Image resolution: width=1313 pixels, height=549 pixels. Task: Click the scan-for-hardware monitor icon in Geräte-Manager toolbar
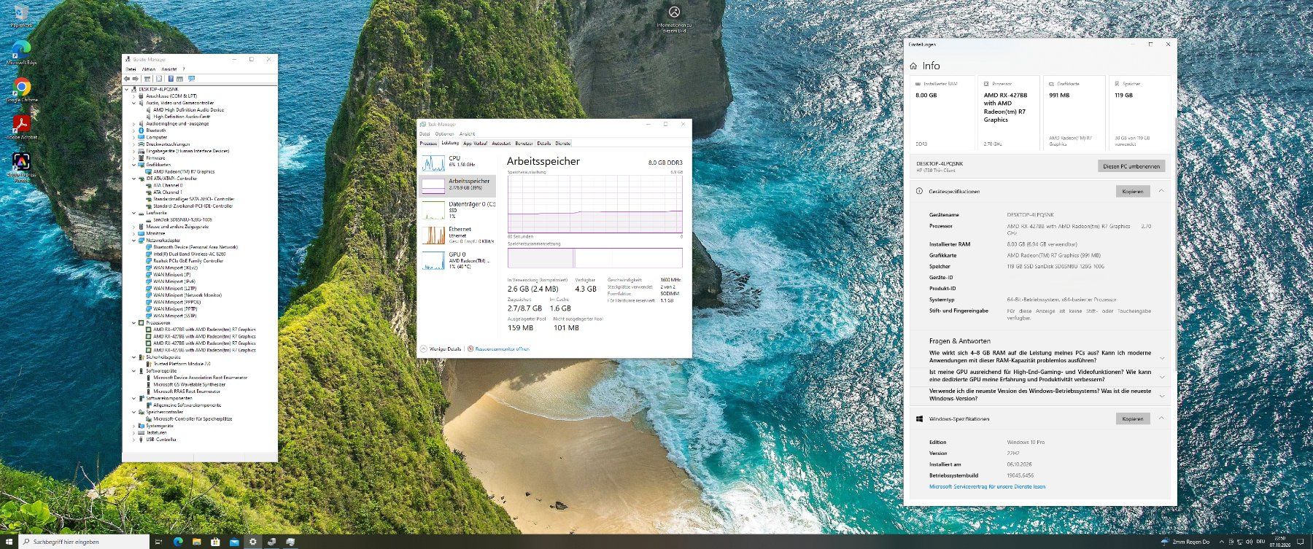click(x=192, y=78)
